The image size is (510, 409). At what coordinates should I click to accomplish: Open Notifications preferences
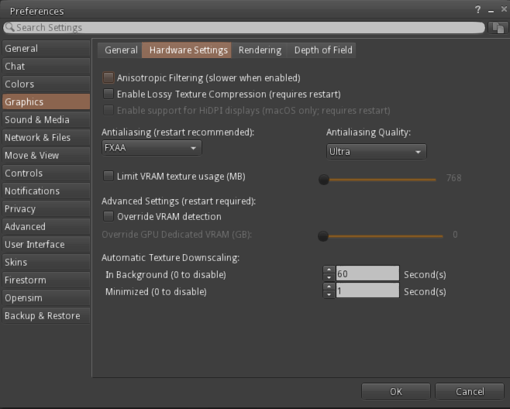coord(47,191)
